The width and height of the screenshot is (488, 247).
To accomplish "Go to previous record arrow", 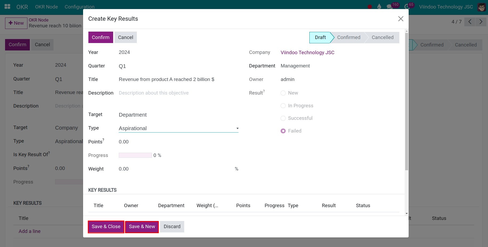I will 470,22.
